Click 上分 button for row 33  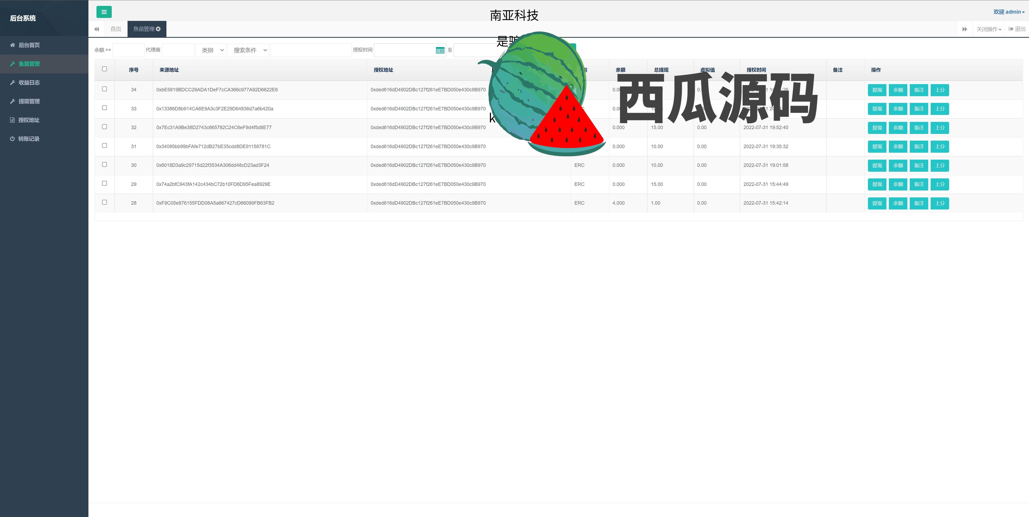[x=940, y=109]
